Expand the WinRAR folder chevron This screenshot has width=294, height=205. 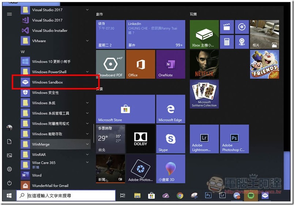pos(87,155)
